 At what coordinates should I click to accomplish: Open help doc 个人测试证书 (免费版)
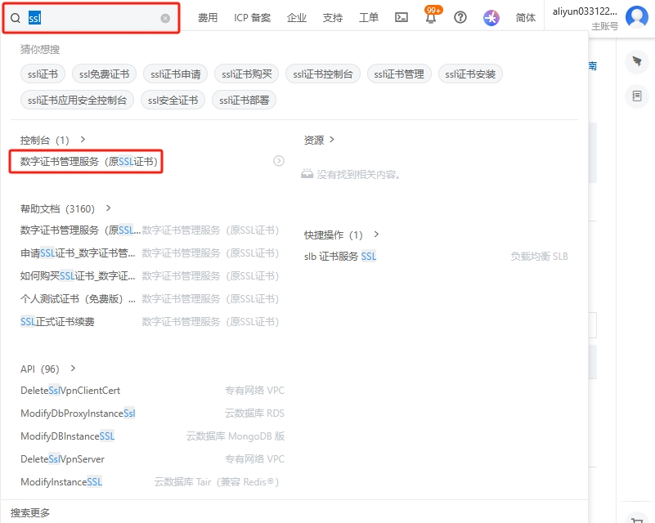tap(78, 299)
